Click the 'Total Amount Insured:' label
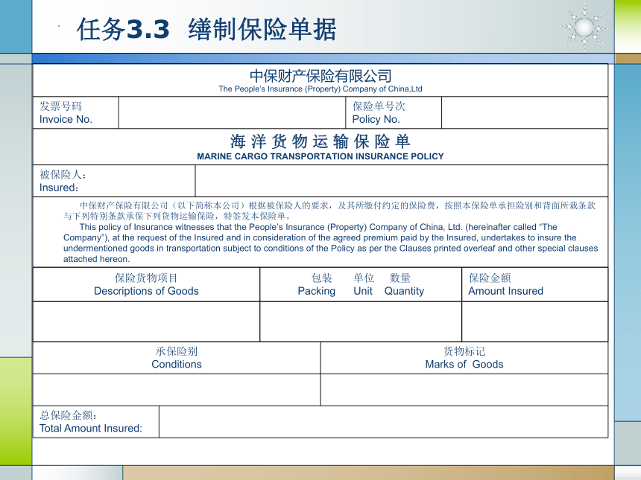 pyautogui.click(x=91, y=428)
